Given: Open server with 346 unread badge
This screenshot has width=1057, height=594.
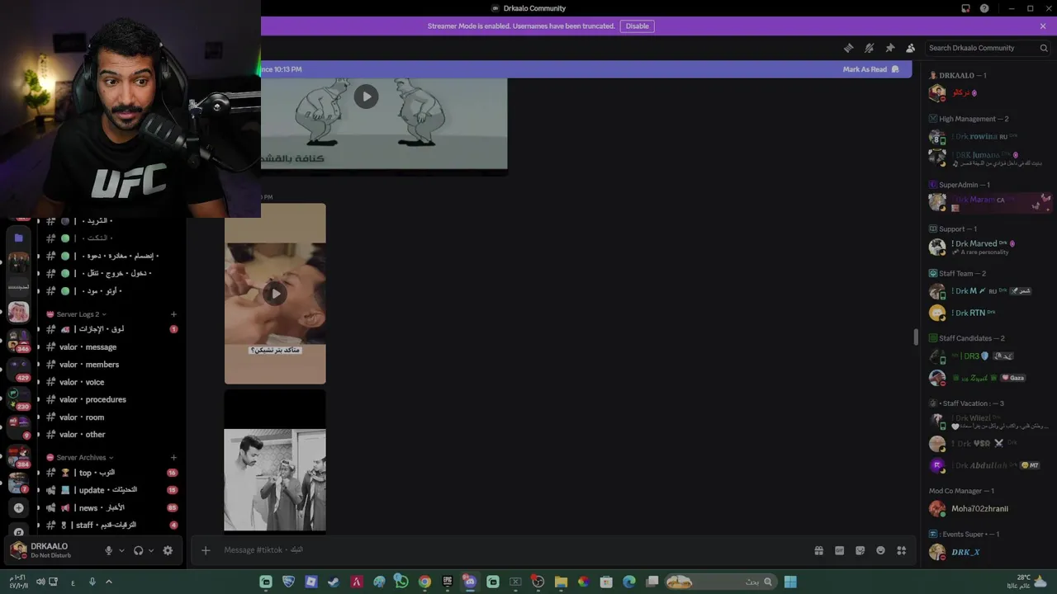Looking at the screenshot, I should (18, 339).
